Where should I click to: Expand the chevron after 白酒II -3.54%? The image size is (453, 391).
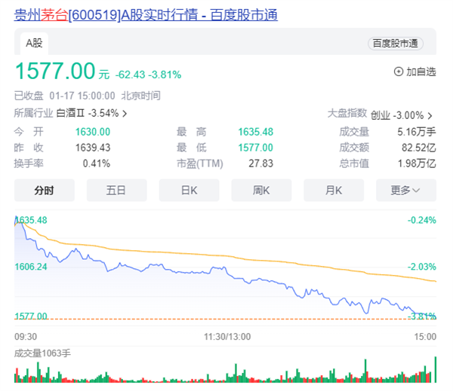pos(125,114)
